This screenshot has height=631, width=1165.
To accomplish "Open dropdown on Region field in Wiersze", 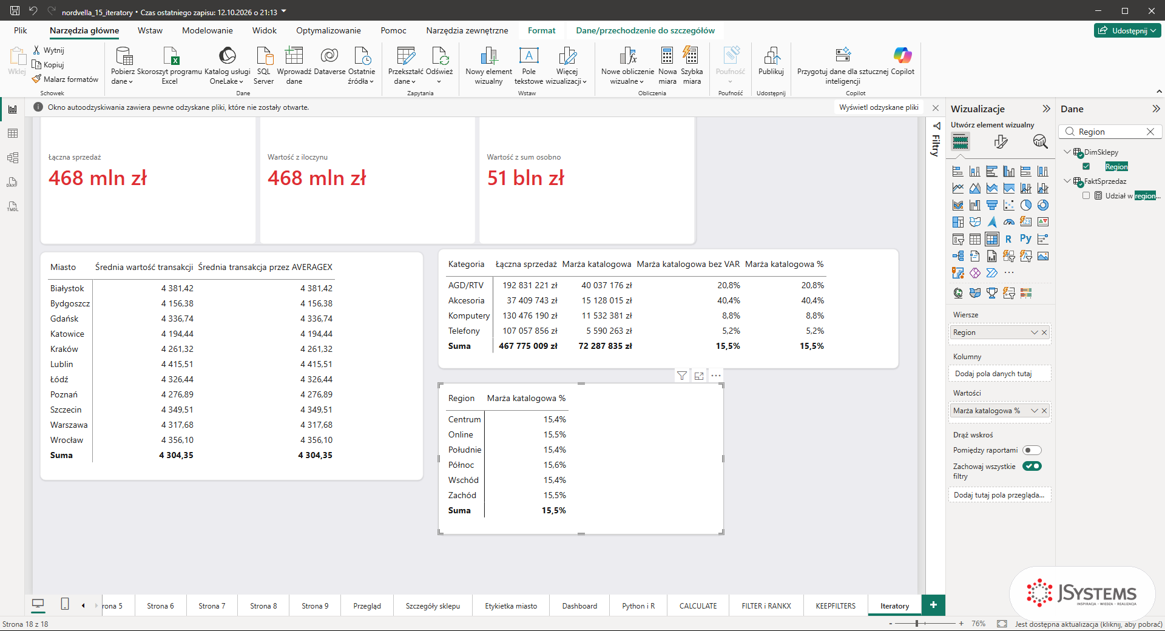I will pos(1035,332).
